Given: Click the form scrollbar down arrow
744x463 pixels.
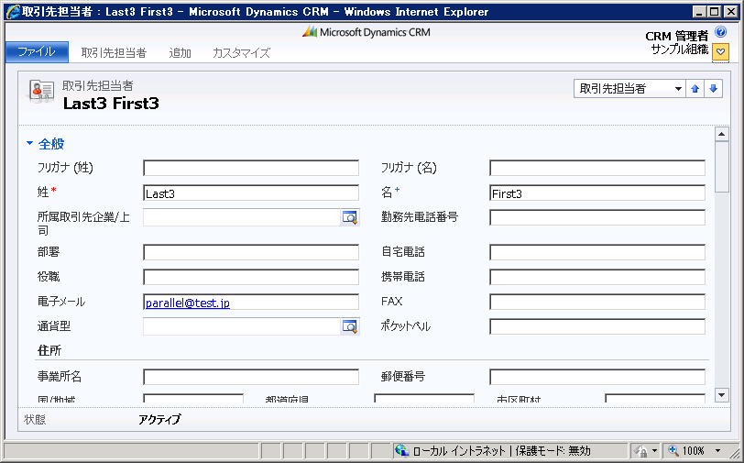Looking at the screenshot, I should pos(722,394).
